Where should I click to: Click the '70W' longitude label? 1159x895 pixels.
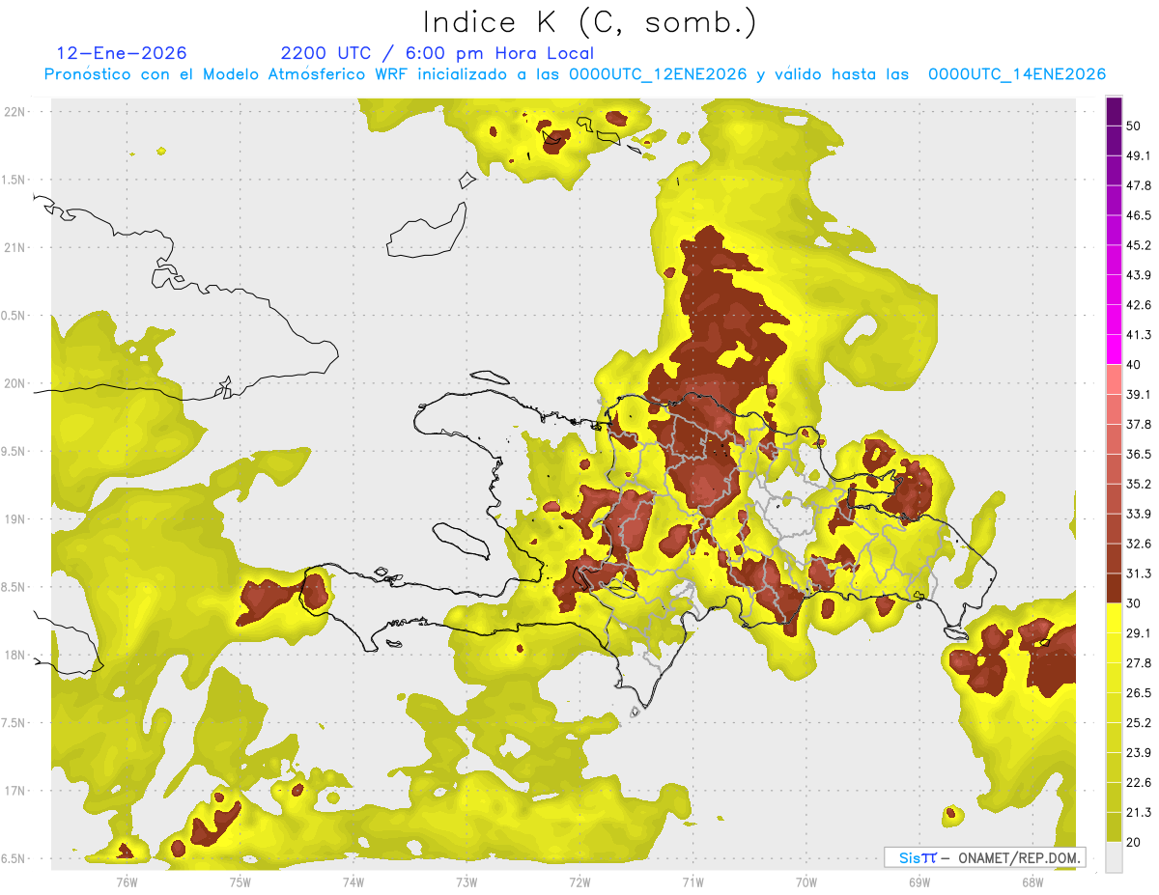tap(806, 882)
